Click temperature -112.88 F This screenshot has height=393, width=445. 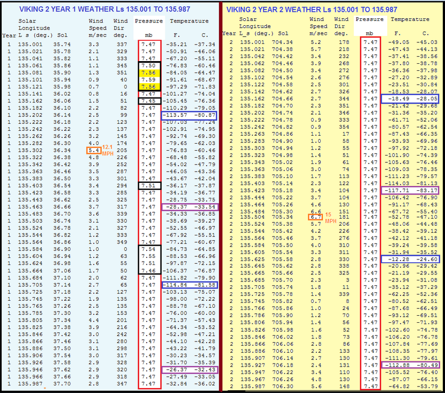(397, 365)
